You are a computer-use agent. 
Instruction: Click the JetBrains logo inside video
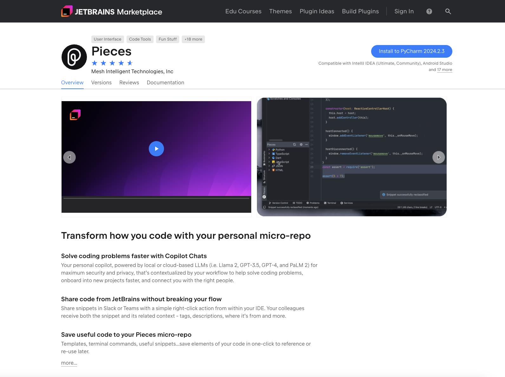[75, 115]
